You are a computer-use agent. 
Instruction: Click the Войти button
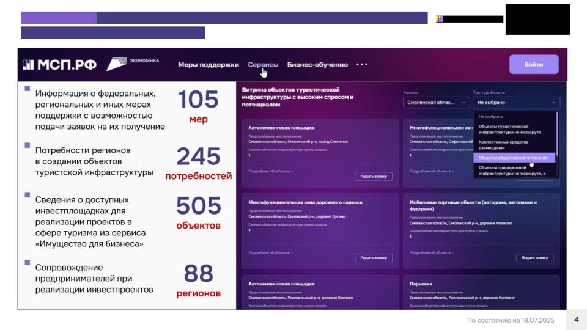coord(534,64)
